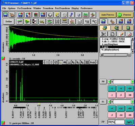Open the File menu
Image resolution: width=135 pixels, height=126 pixels.
coord(4,8)
